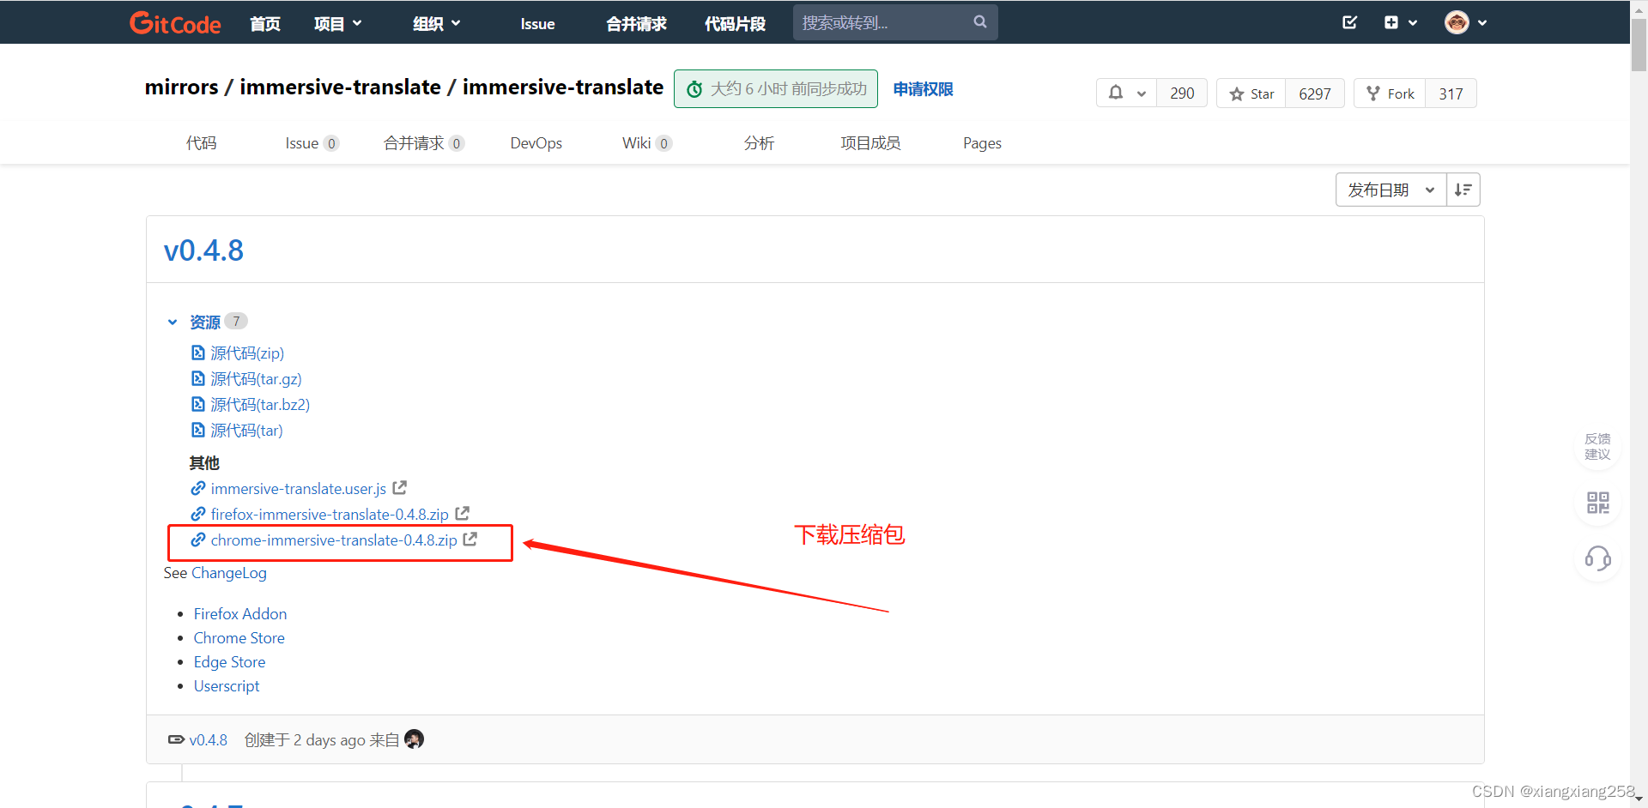Click the file icon beside 源代码(tar.gz)
The height and width of the screenshot is (808, 1648).
point(198,378)
